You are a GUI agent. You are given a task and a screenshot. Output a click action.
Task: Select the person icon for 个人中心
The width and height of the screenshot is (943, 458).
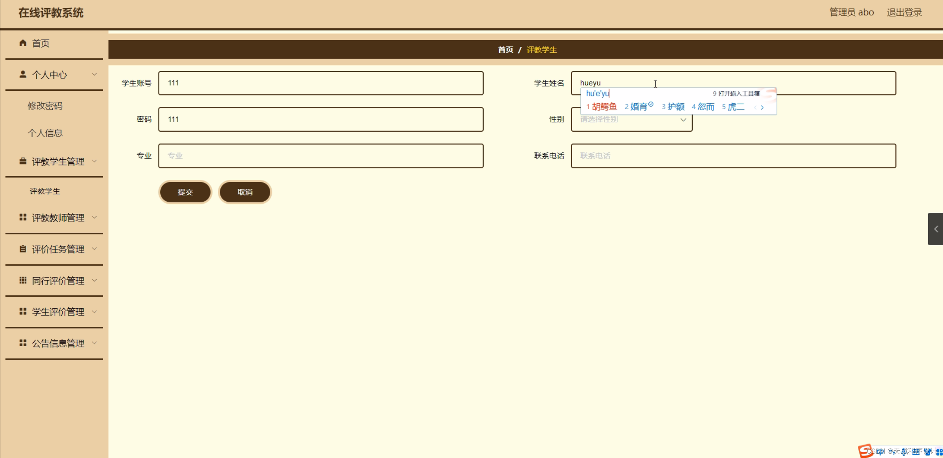pos(22,74)
